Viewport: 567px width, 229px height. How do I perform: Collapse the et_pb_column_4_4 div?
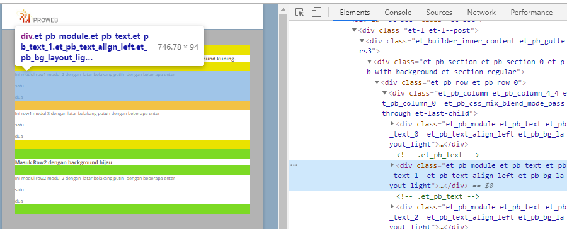click(385, 93)
